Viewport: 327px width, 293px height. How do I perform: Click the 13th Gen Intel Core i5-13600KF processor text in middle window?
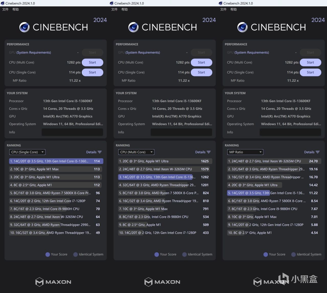[177, 101]
